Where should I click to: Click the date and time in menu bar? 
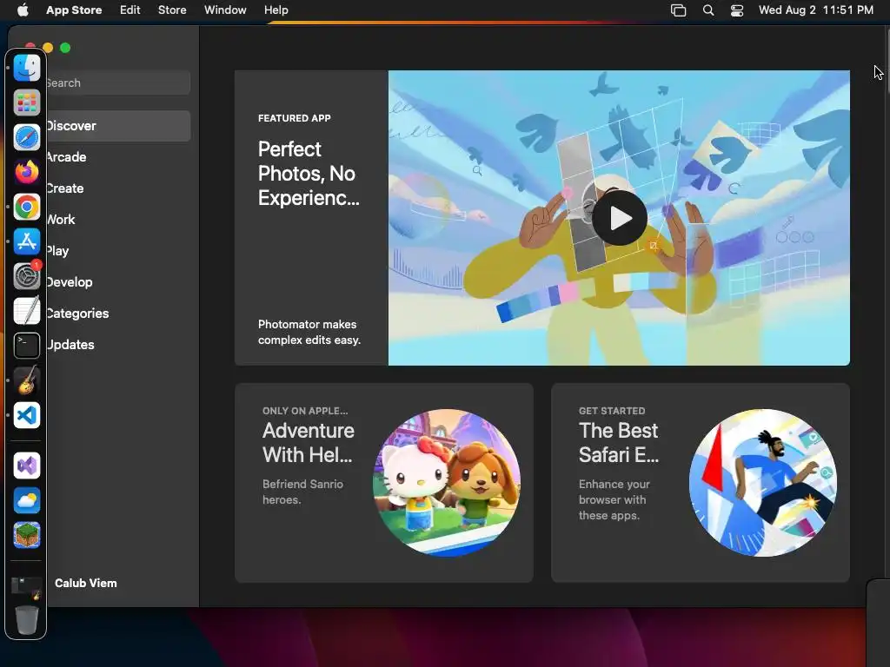(815, 10)
